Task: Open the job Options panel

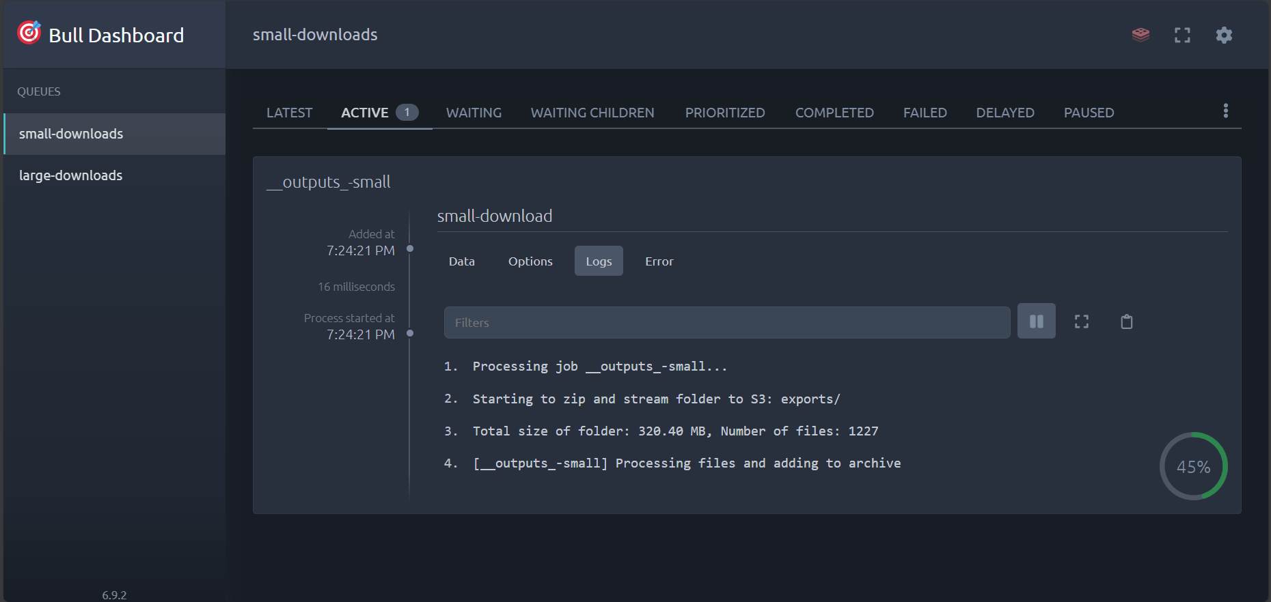Action: click(530, 261)
